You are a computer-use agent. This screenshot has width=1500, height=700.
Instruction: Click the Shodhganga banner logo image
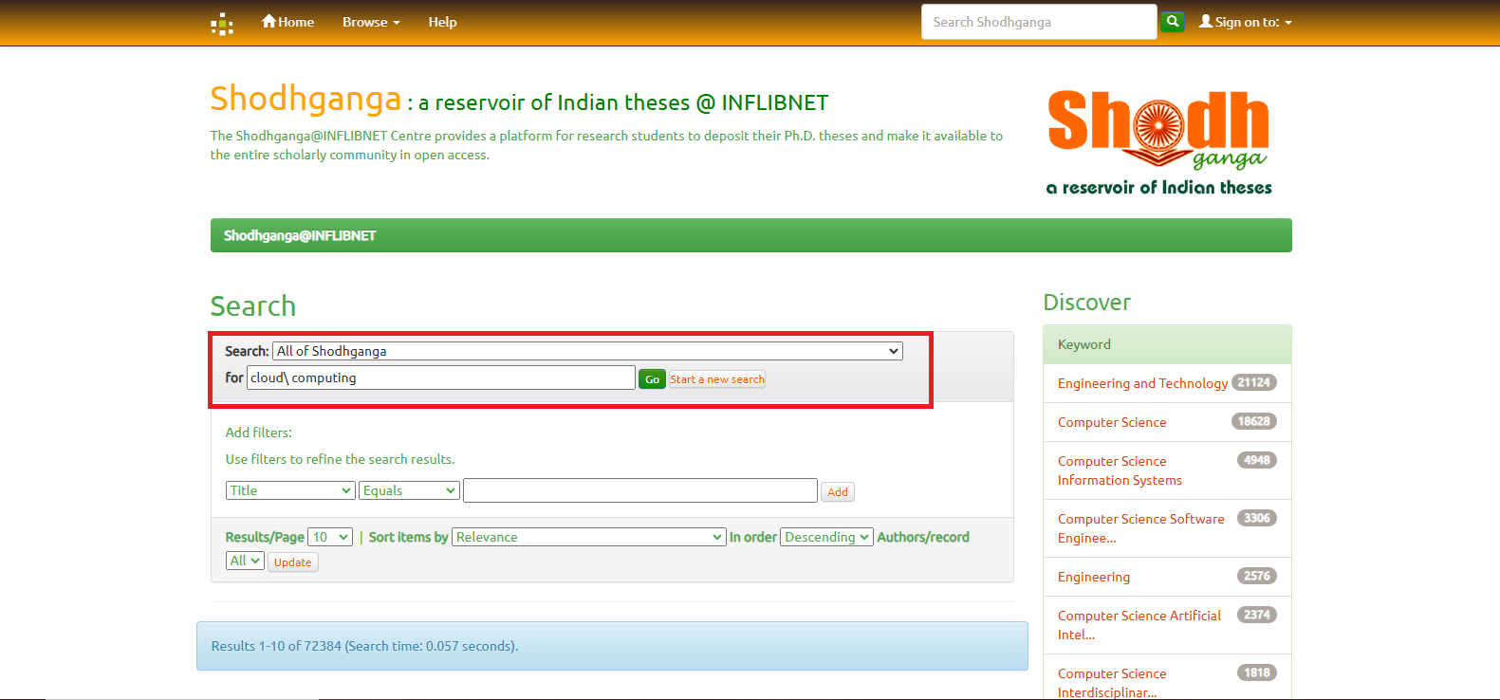tap(1158, 142)
